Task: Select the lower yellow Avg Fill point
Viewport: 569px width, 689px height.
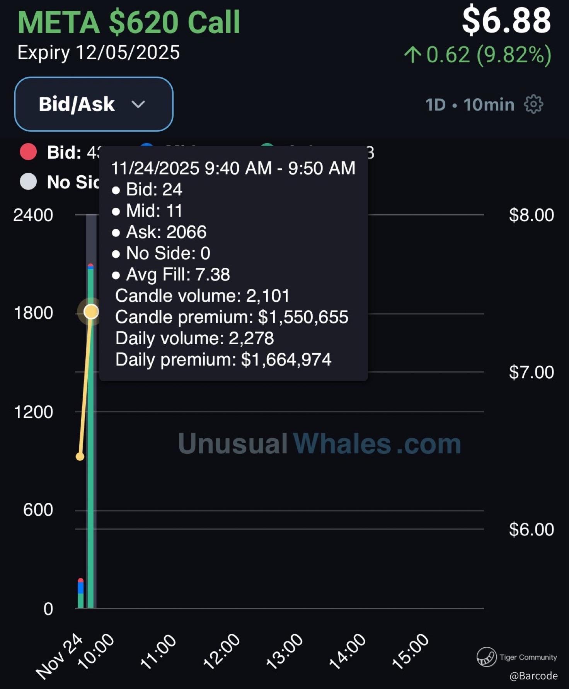Action: [x=80, y=456]
